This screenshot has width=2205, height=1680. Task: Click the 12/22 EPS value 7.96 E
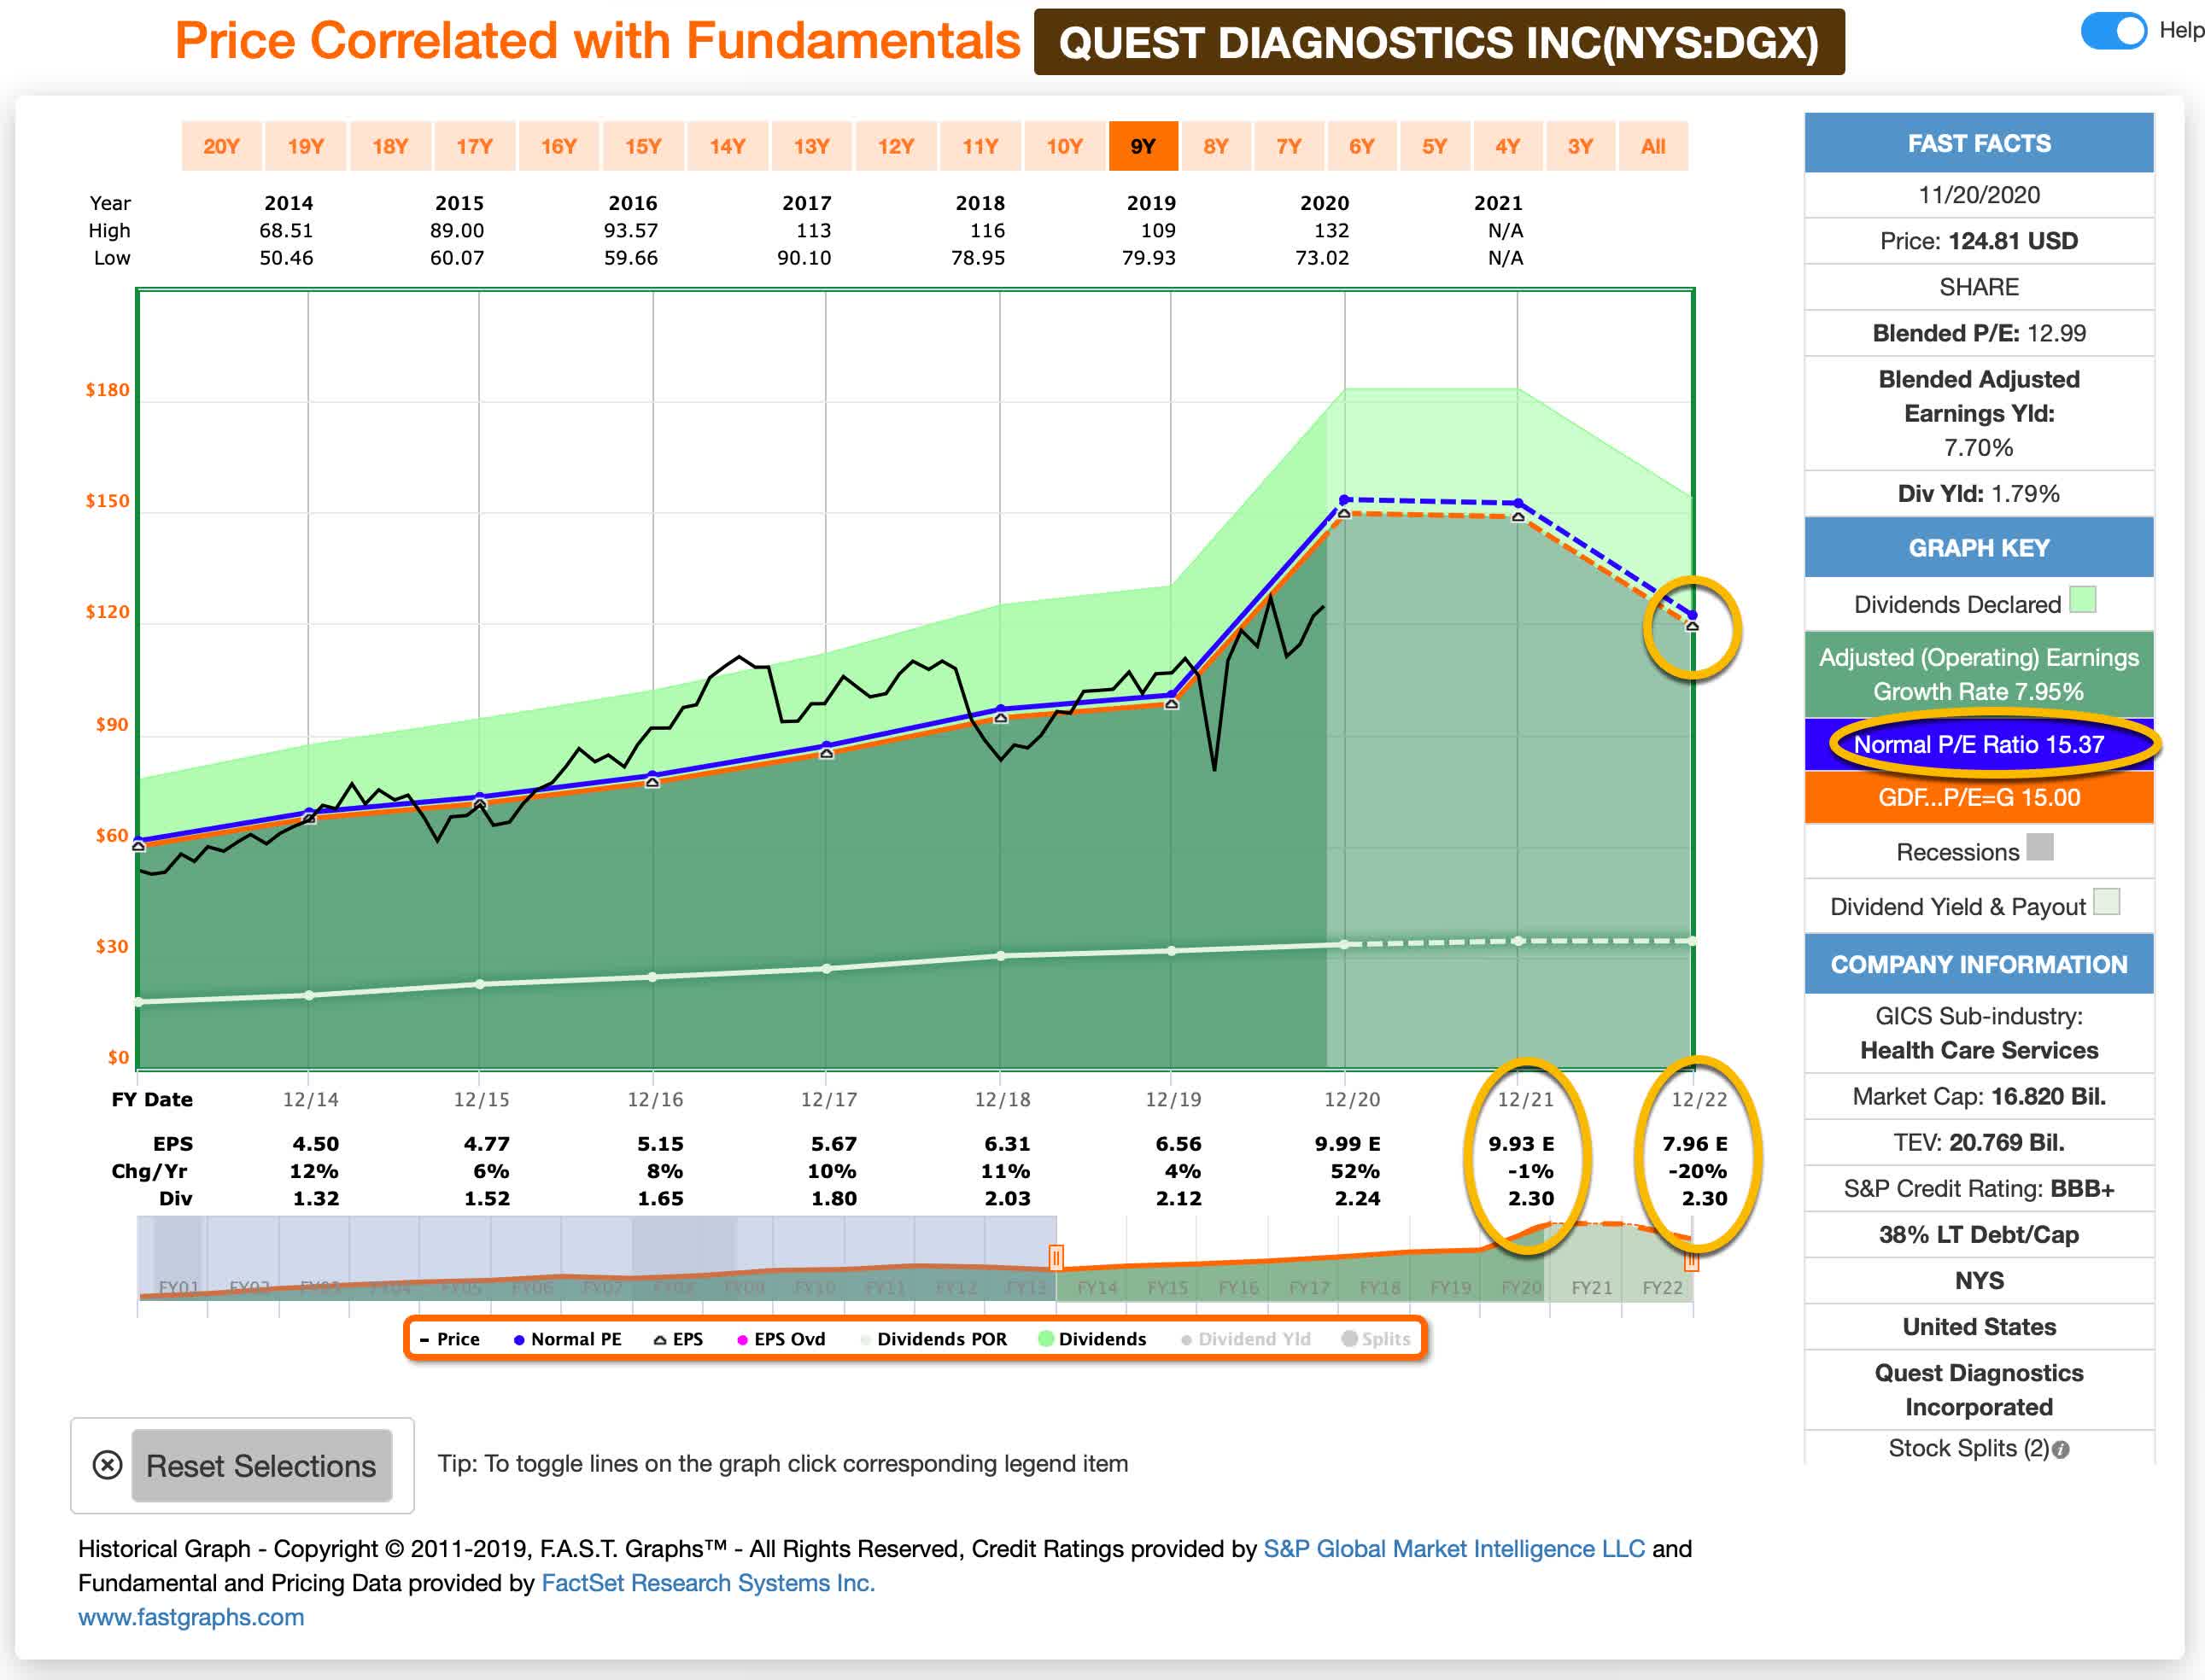click(x=1695, y=1144)
